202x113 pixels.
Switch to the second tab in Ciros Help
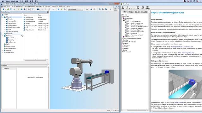coord(131,12)
